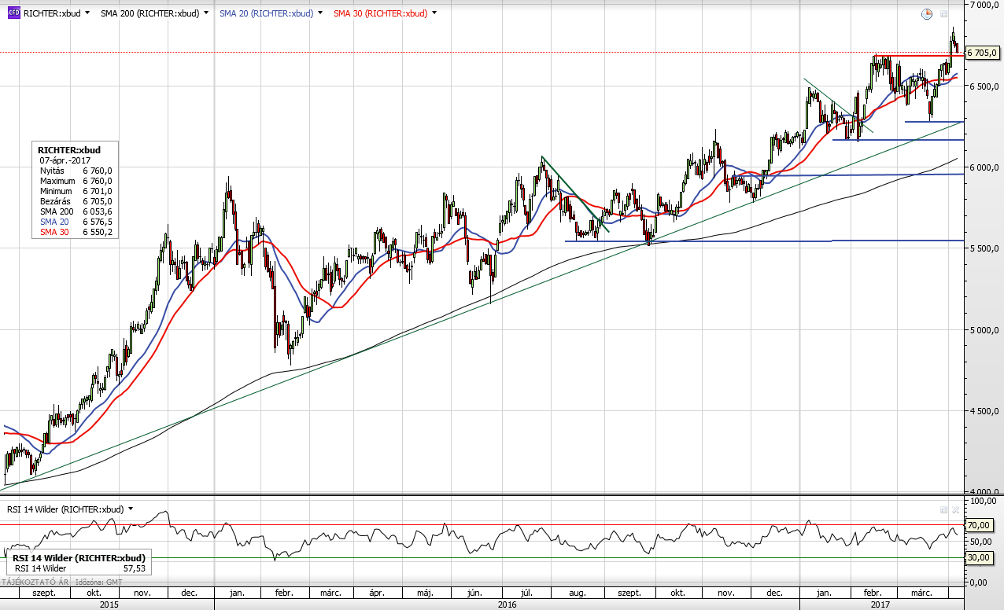Open the RICHTER:xbud instrument dropdown arrow
1004x610 pixels.
87,13
